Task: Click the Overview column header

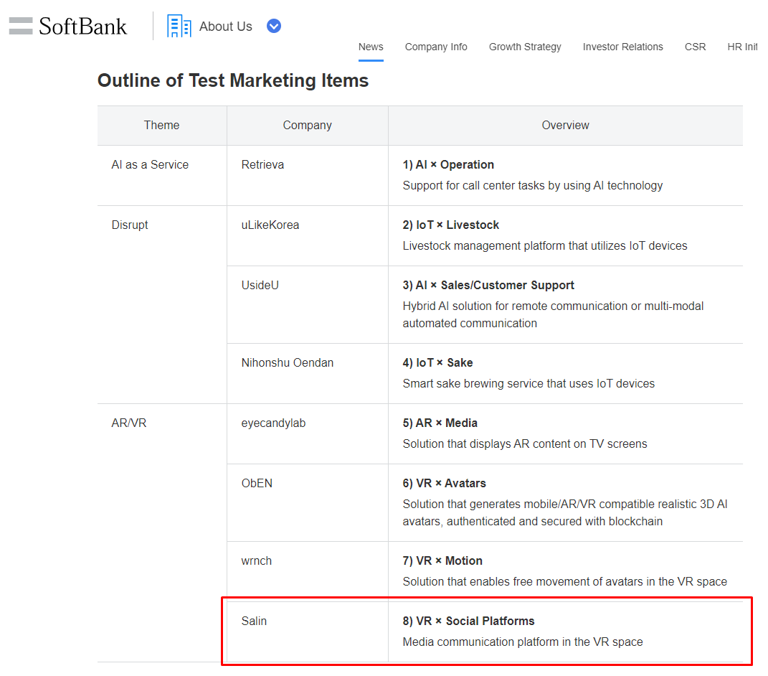Action: point(565,126)
